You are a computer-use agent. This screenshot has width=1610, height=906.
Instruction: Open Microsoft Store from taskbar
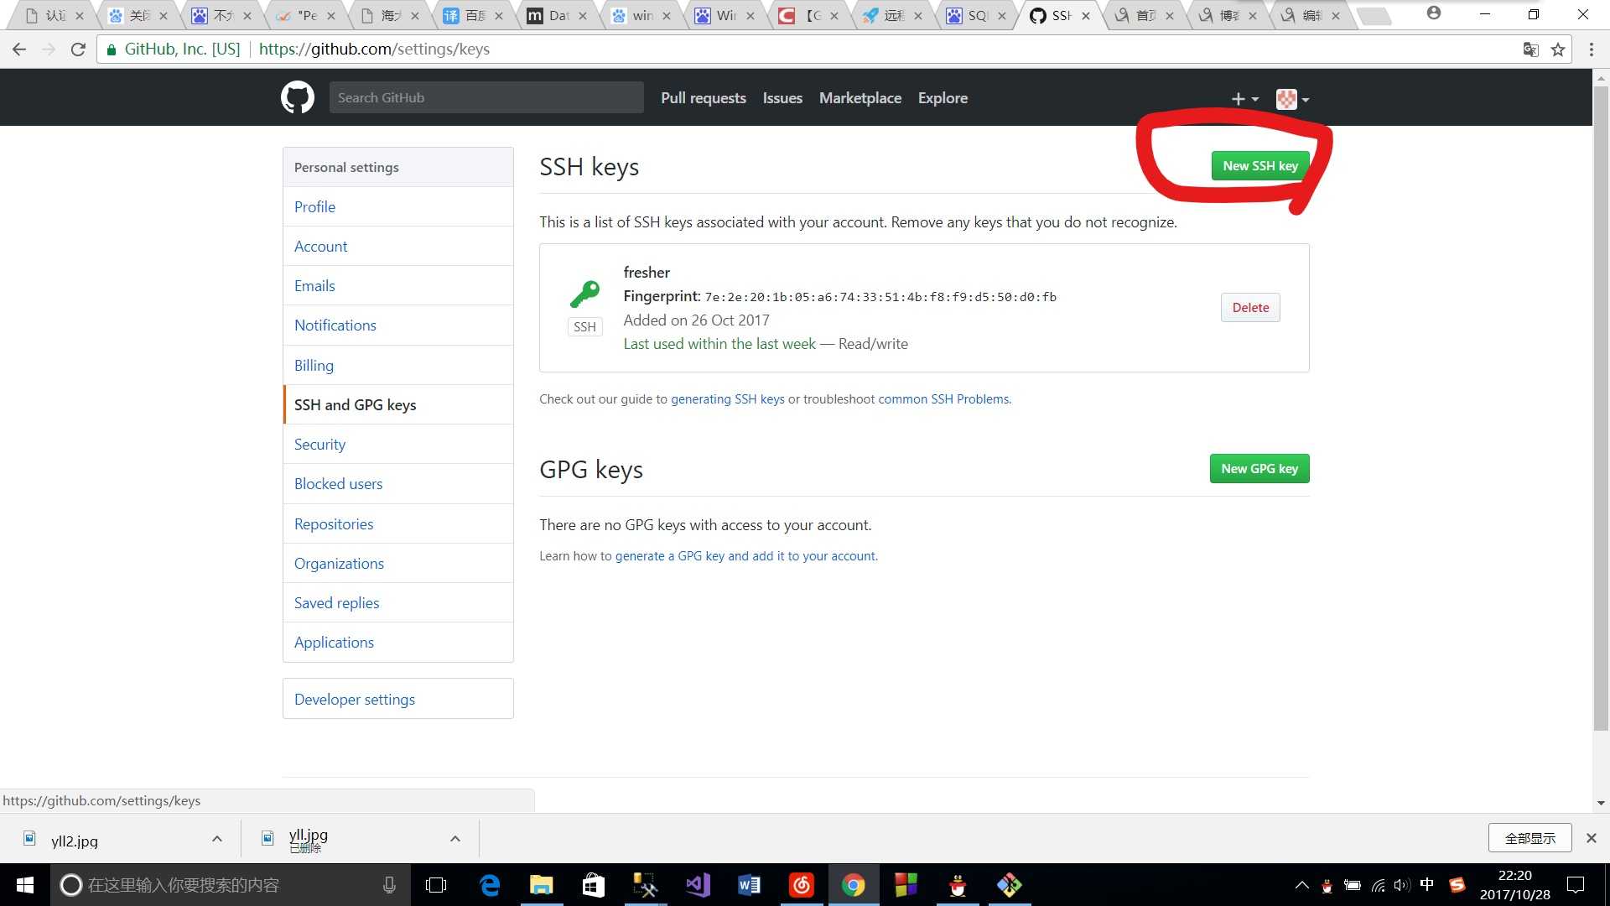click(594, 885)
